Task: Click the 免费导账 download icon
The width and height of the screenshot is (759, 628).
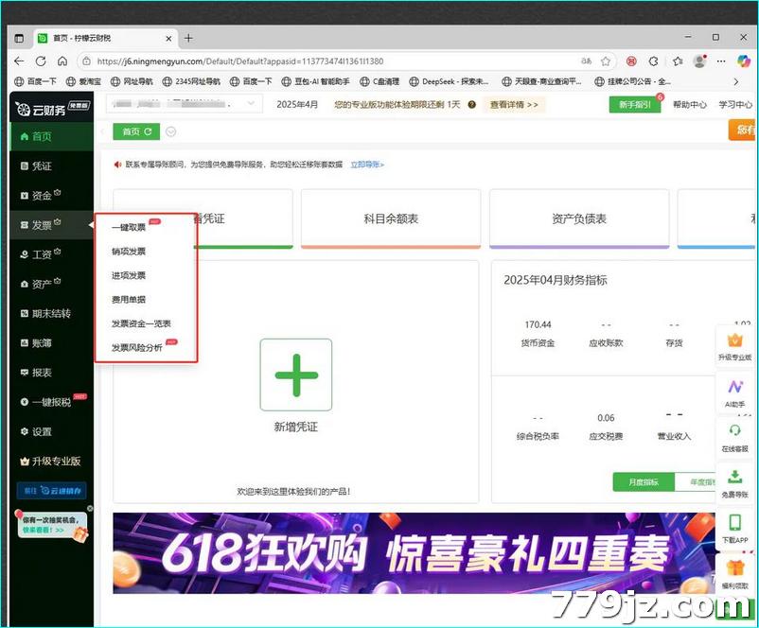Action: [x=734, y=484]
